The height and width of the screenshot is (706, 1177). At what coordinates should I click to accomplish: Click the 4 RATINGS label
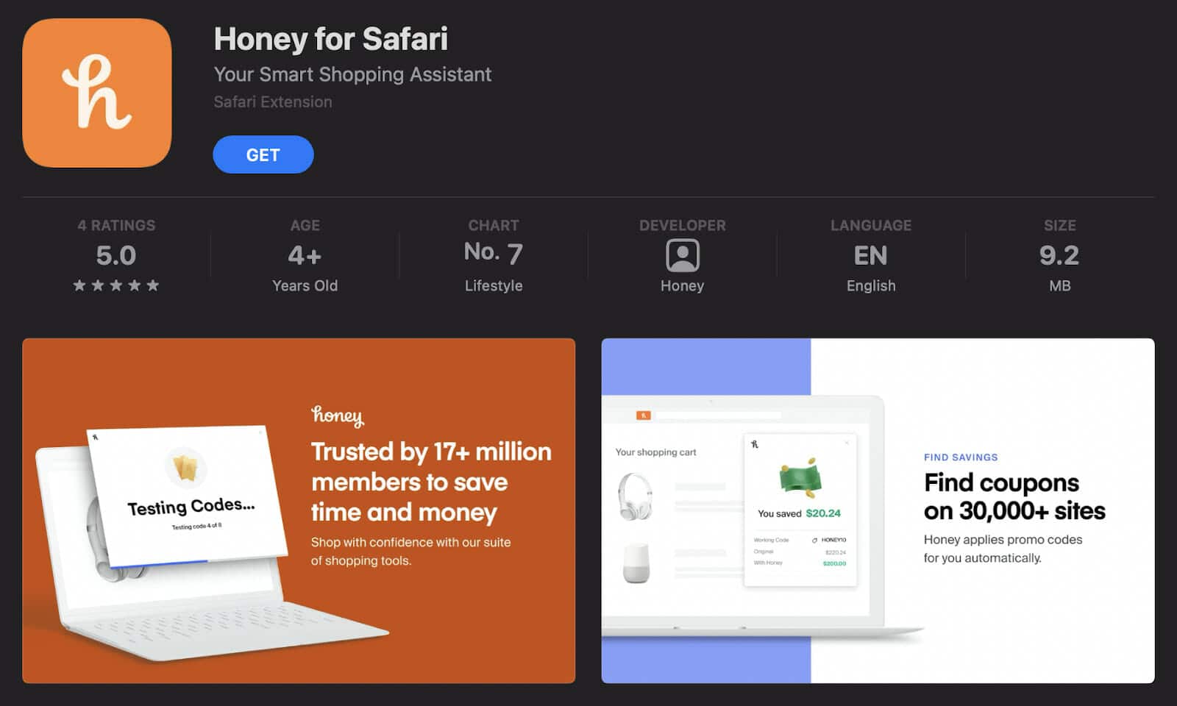point(116,225)
